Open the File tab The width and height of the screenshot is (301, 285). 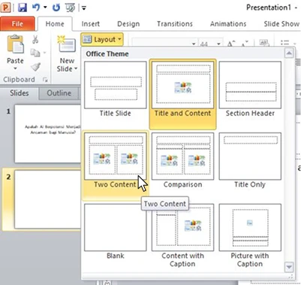[x=17, y=24]
